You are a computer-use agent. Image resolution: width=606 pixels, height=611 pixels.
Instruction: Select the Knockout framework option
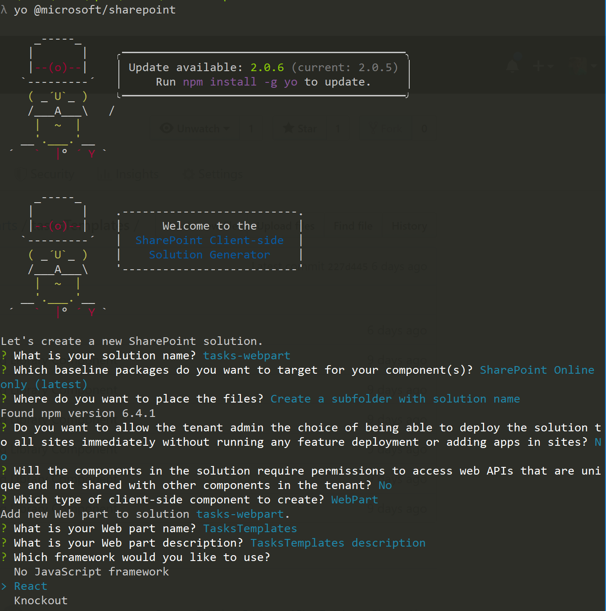[41, 601]
